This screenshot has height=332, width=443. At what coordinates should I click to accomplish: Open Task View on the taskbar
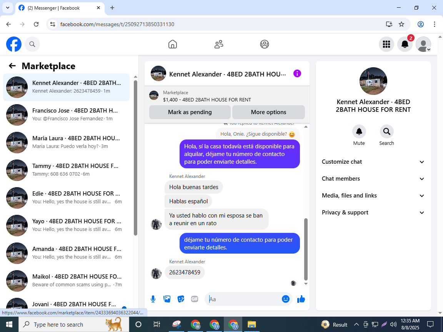[x=157, y=324]
